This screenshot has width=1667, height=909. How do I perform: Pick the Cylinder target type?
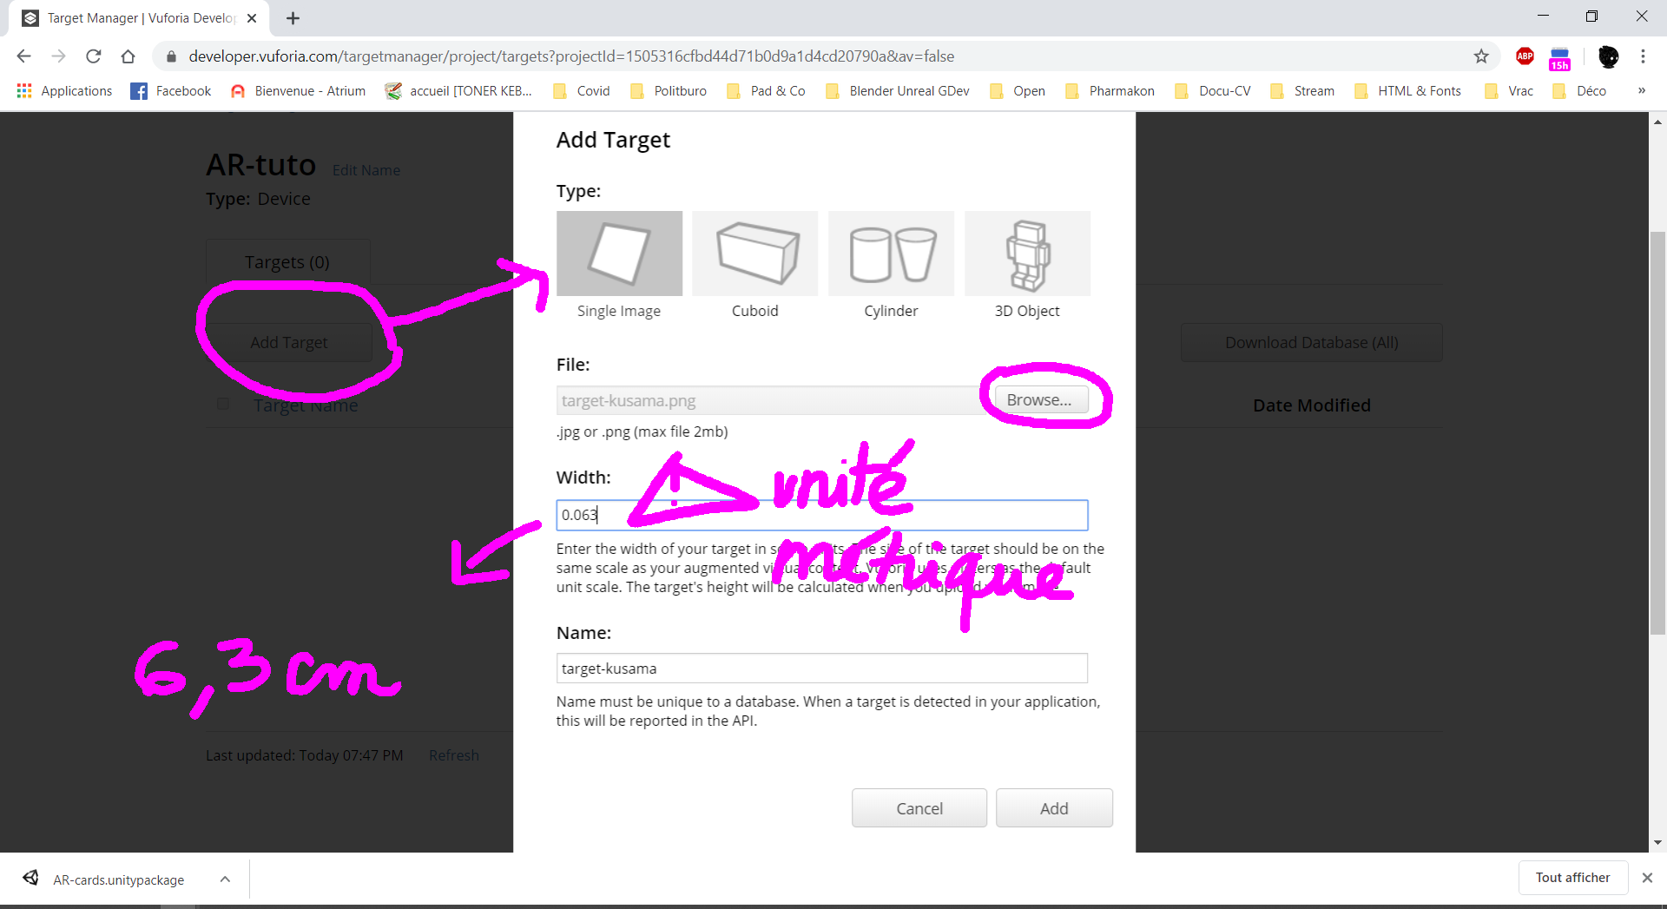(891, 254)
